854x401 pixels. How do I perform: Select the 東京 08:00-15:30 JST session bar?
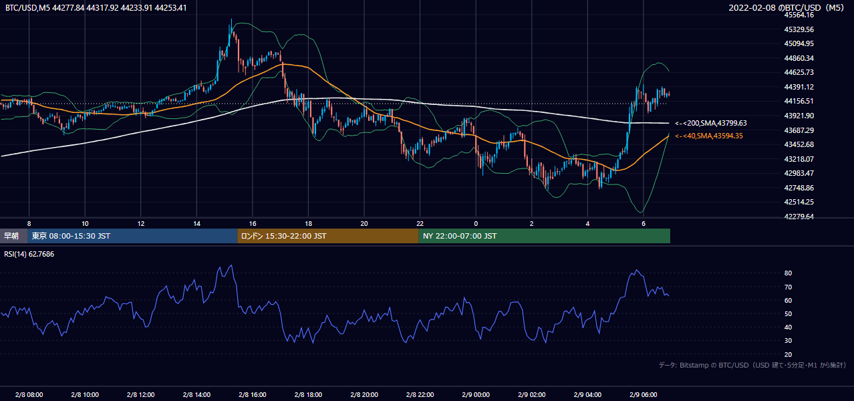(x=132, y=236)
